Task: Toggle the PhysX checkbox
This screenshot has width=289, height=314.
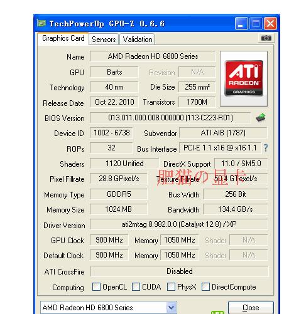Action: tap(171, 287)
